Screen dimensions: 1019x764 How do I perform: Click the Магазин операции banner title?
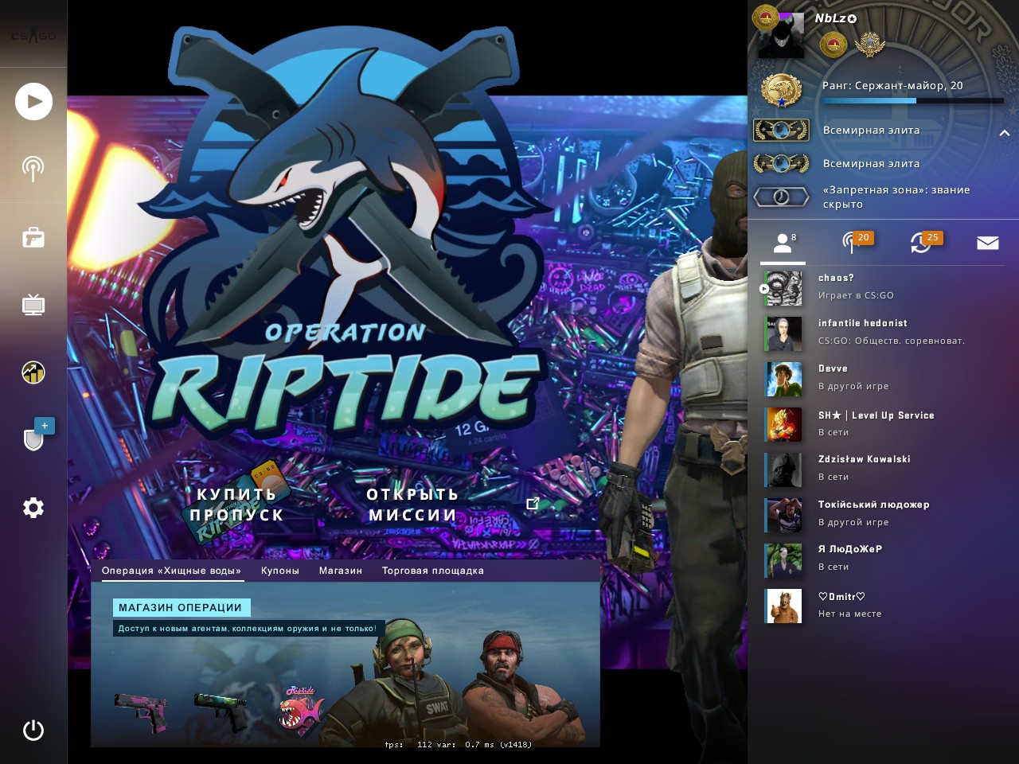181,607
